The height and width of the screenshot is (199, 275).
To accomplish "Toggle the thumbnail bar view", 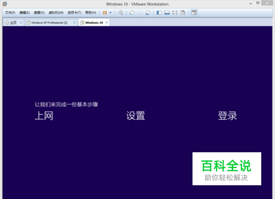I will (167, 13).
